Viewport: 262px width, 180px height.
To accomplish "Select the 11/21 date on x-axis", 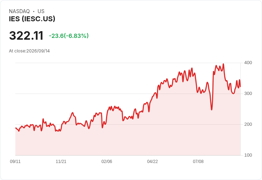I will coord(61,162).
